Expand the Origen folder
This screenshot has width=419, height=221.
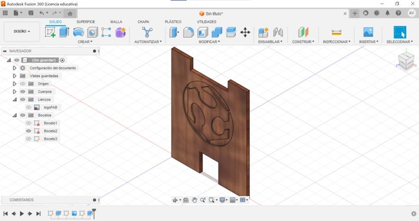[15, 84]
